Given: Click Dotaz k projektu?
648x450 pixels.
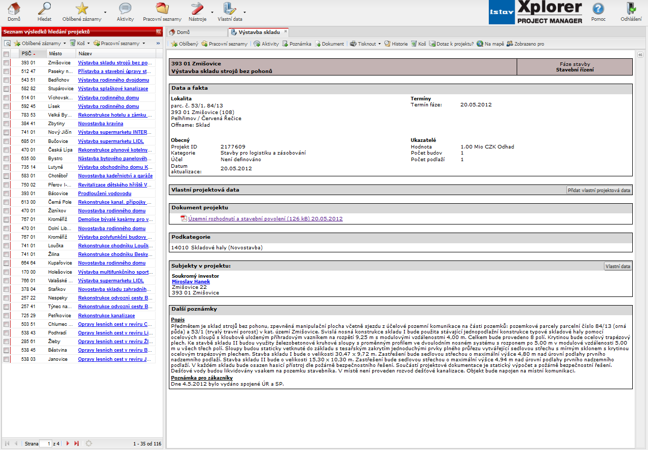Looking at the screenshot, I should (x=451, y=44).
